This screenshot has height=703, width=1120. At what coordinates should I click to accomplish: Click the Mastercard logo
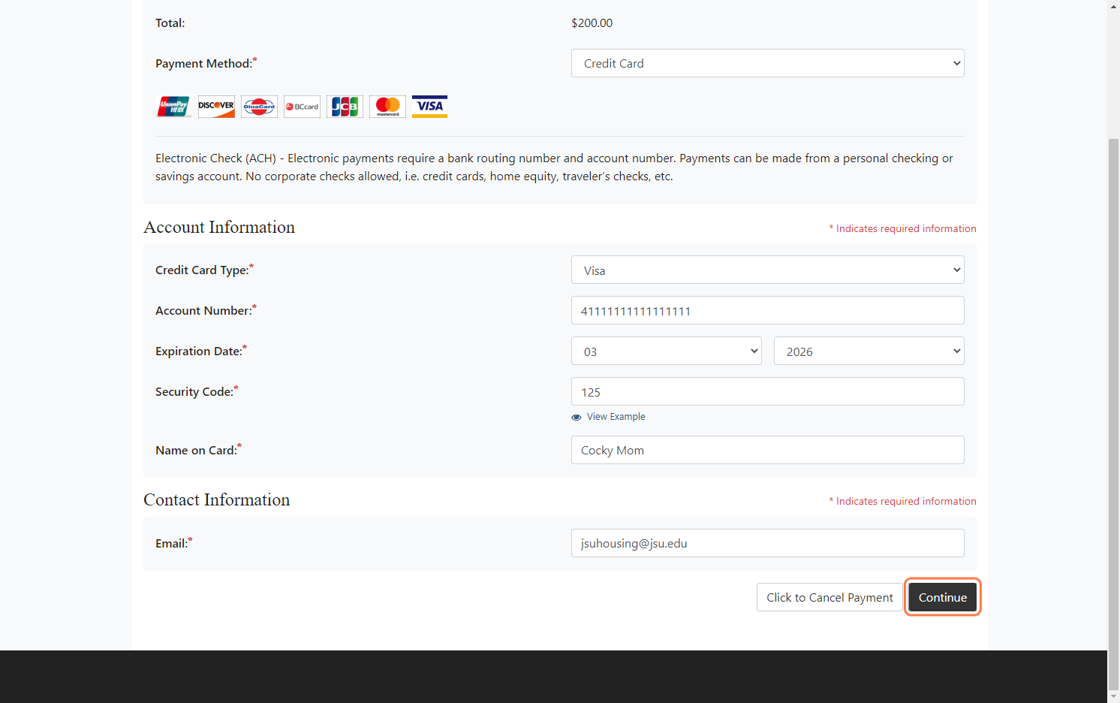pos(387,107)
